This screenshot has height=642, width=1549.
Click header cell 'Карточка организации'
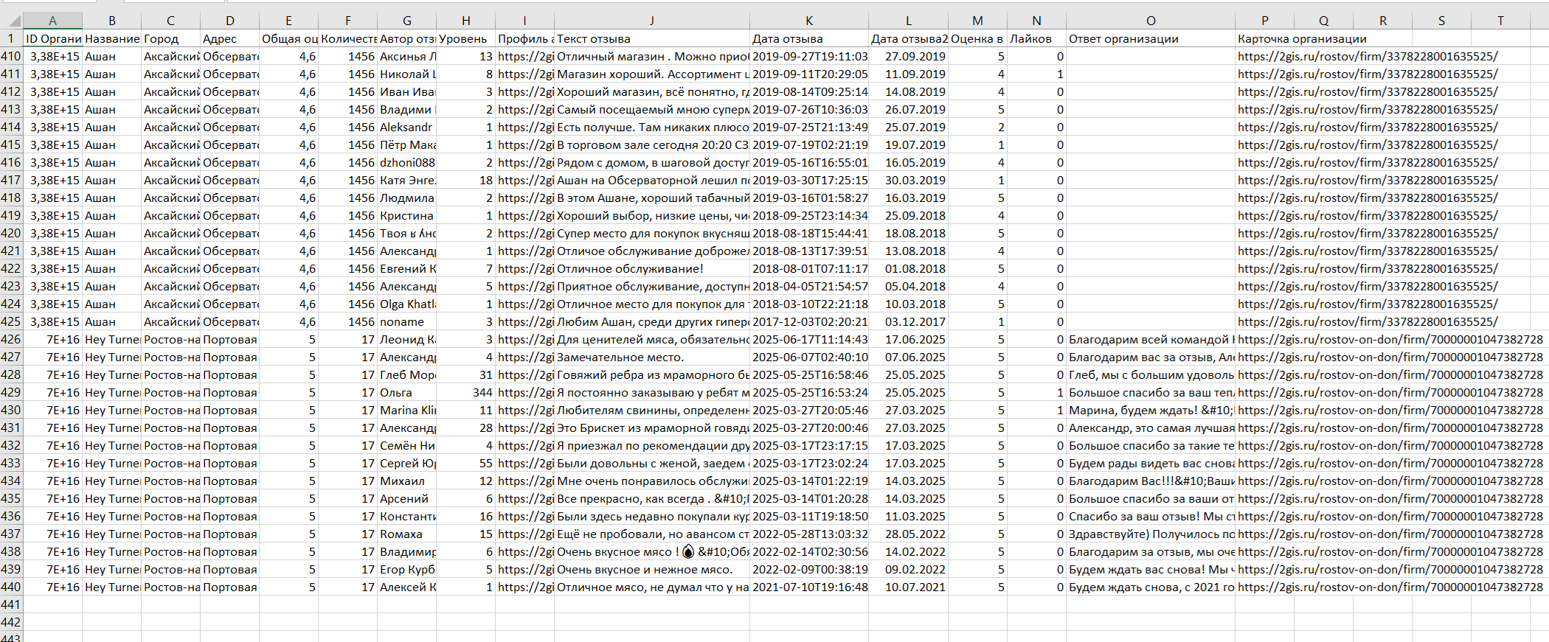(1303, 38)
